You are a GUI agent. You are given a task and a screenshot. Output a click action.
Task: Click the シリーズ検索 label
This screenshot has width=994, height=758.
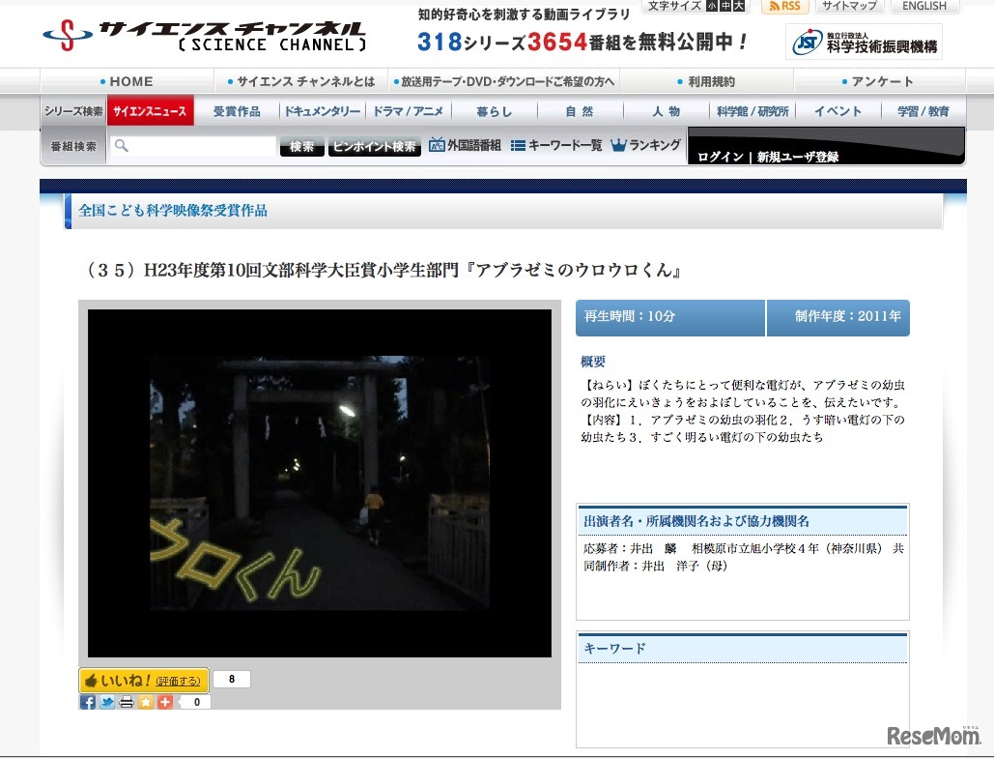click(73, 111)
